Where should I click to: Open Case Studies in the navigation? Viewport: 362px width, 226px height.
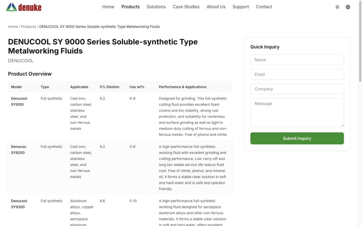[x=186, y=7]
